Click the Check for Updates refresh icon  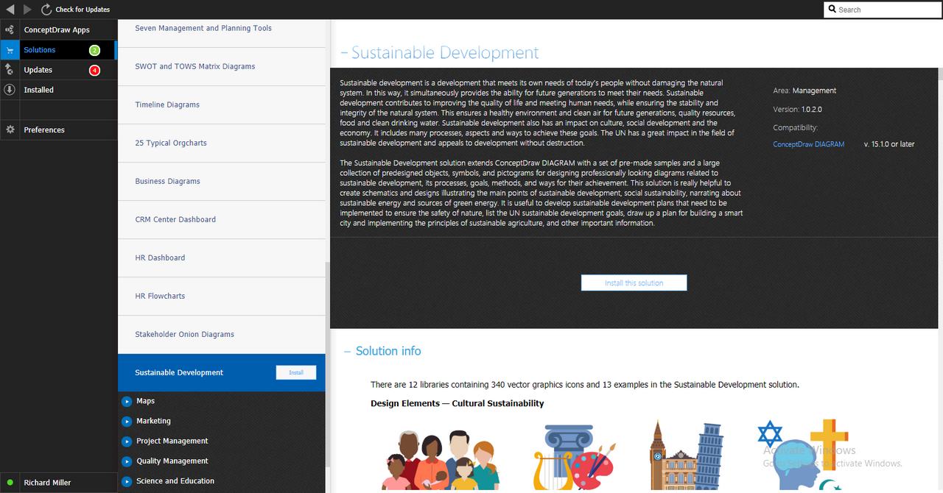[46, 10]
